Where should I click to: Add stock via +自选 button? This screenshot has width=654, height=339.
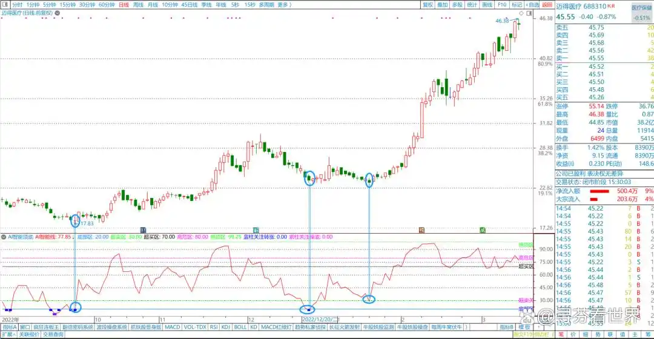click(x=532, y=4)
